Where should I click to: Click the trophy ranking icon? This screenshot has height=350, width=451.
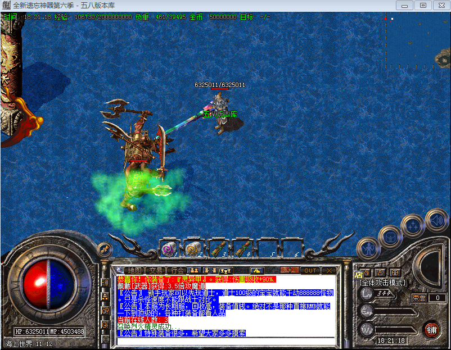(225, 270)
